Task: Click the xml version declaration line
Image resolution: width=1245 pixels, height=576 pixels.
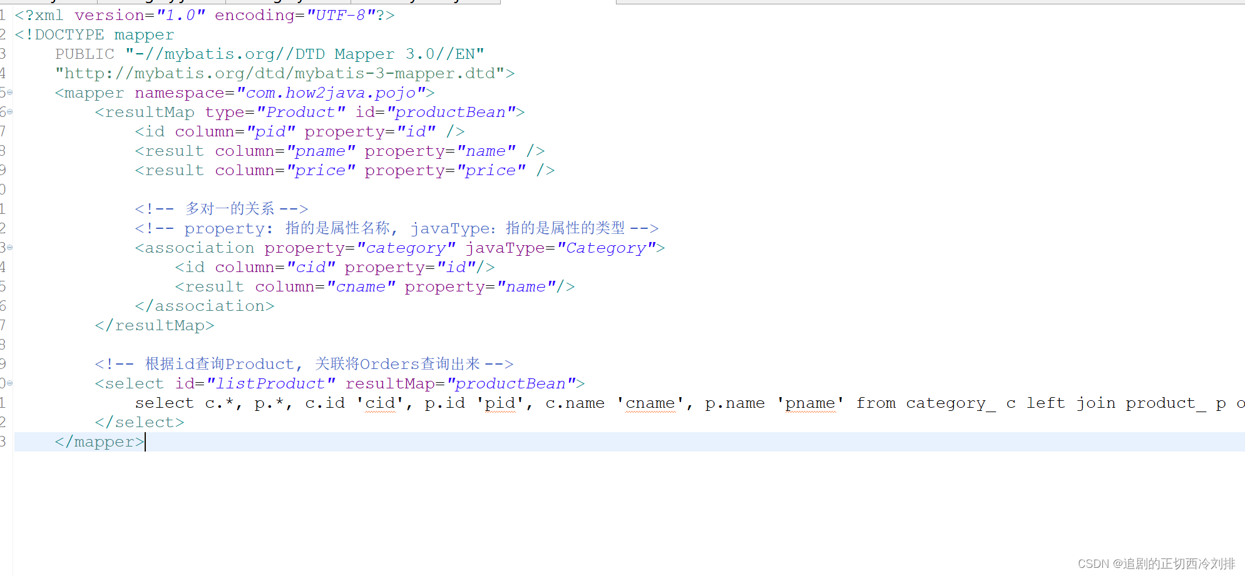Action: (205, 16)
